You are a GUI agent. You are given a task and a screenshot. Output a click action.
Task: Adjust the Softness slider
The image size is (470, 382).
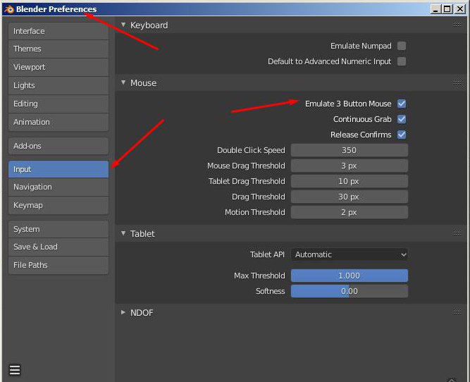[350, 291]
